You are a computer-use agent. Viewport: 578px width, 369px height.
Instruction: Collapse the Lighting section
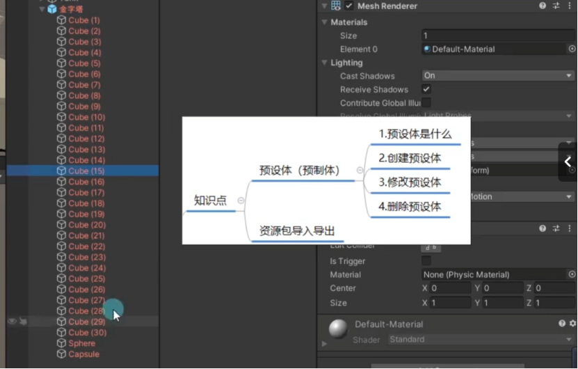coord(324,63)
